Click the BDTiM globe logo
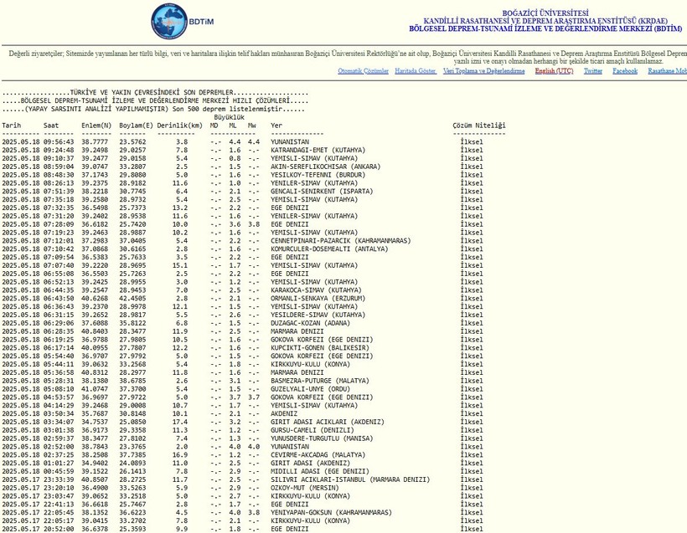This screenshot has height=533, width=687. tap(169, 22)
